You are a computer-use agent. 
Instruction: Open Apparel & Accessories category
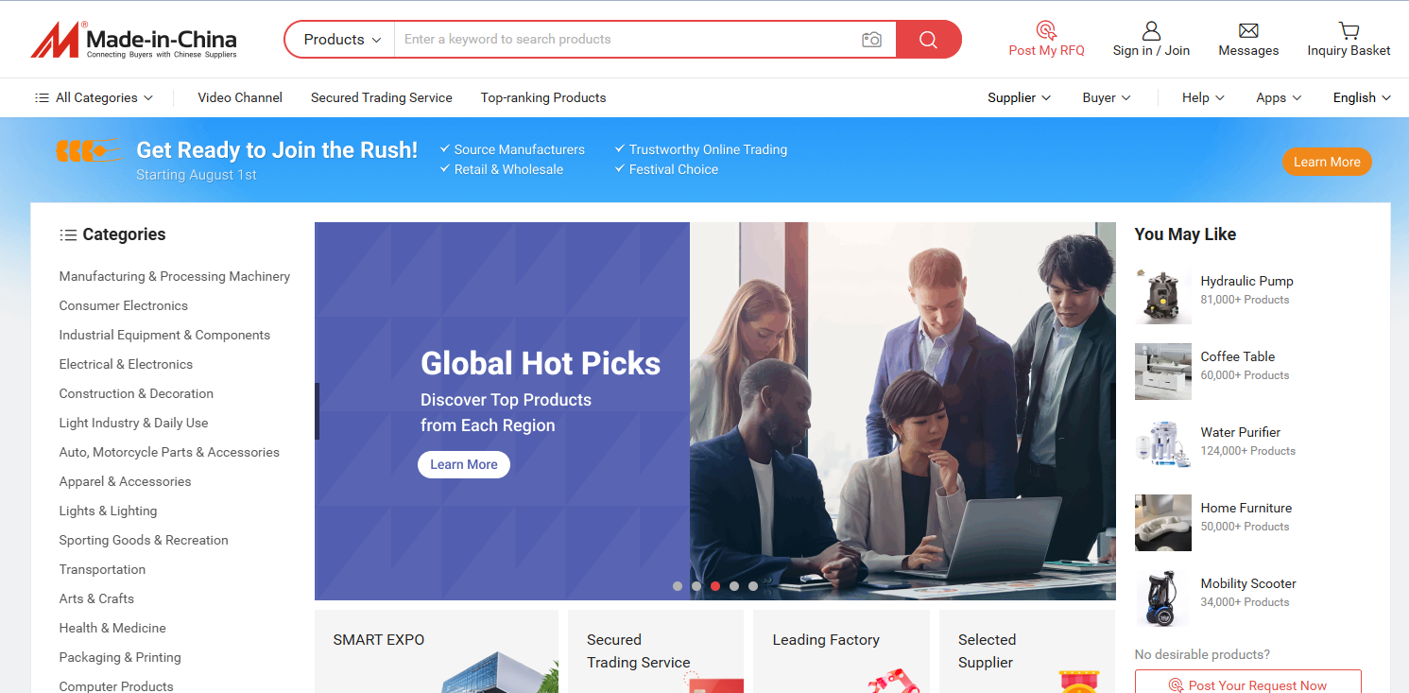click(x=125, y=481)
